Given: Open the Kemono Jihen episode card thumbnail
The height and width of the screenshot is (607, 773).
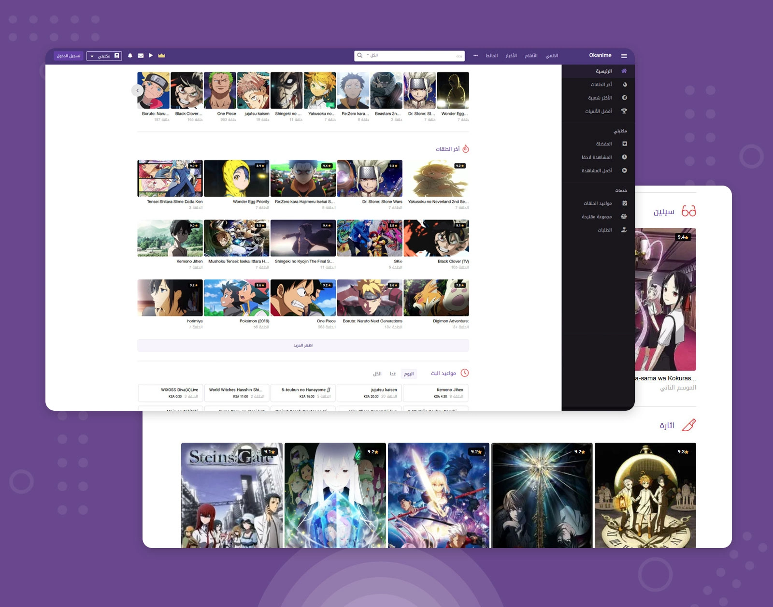Looking at the screenshot, I should (170, 238).
